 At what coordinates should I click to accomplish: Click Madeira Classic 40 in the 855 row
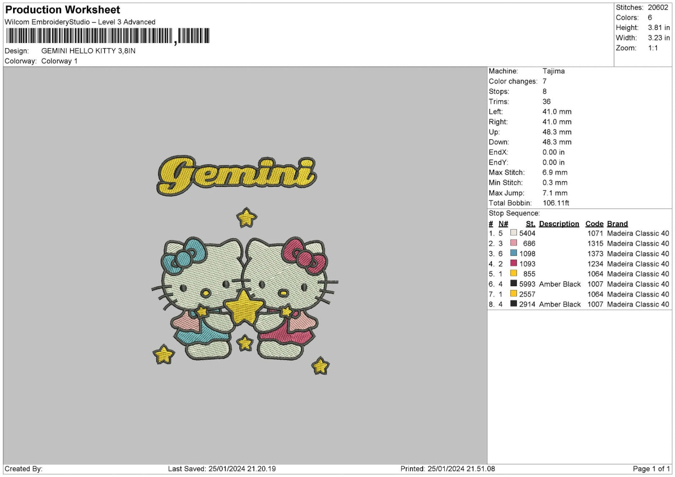(638, 274)
